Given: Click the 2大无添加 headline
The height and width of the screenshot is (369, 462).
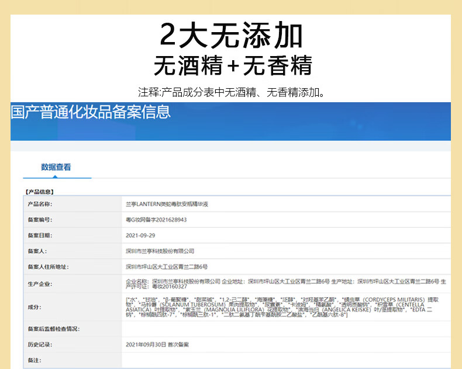Looking at the screenshot, I should [x=232, y=35].
